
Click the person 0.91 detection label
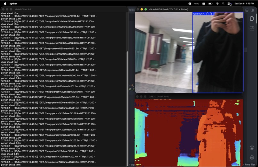point(203,14)
